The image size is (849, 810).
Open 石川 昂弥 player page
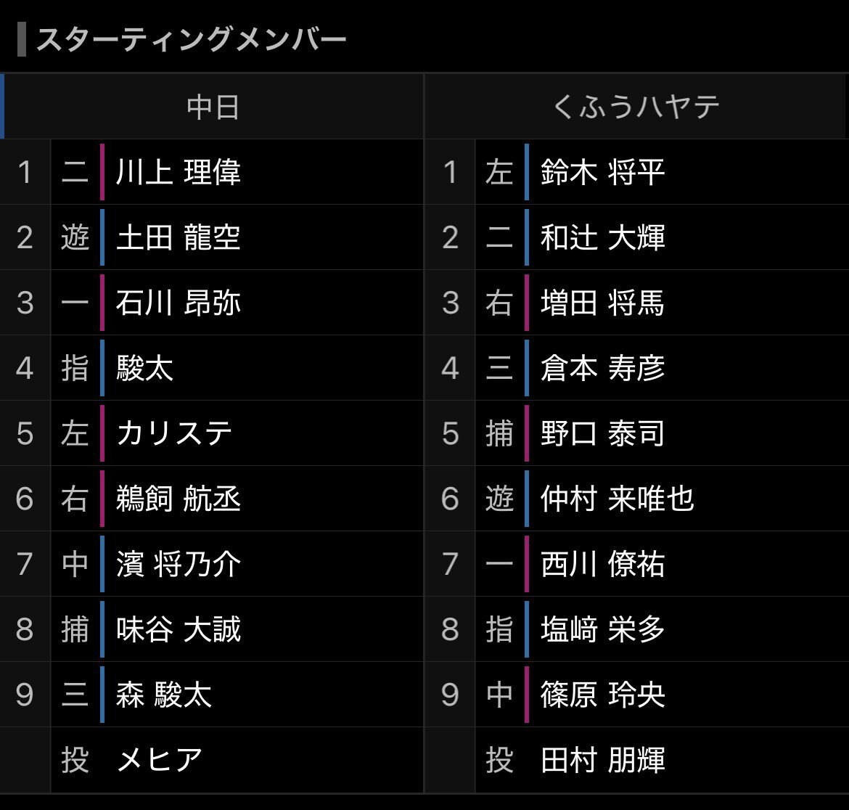(178, 303)
